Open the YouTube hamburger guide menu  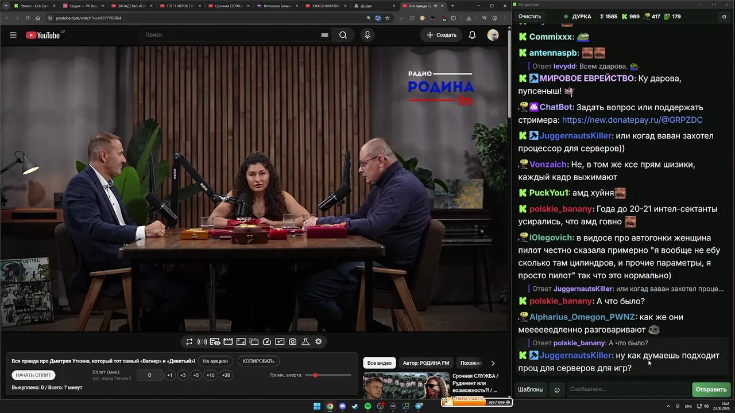pyautogui.click(x=13, y=35)
